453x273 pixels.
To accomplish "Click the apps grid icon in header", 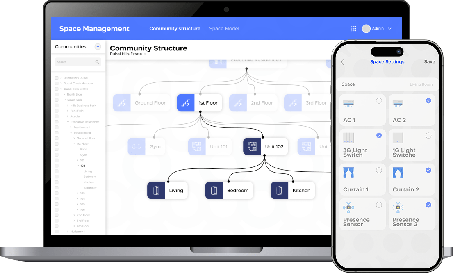I will point(353,29).
